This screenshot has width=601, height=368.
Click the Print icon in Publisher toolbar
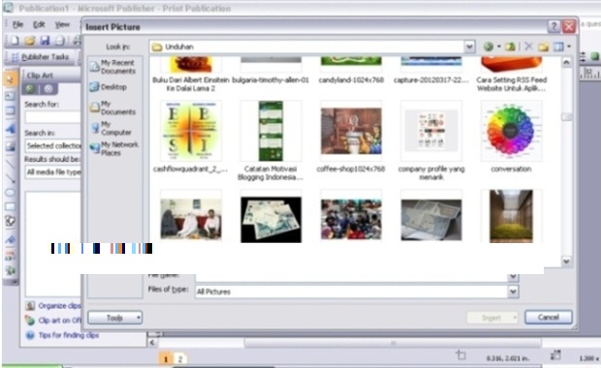[x=60, y=41]
